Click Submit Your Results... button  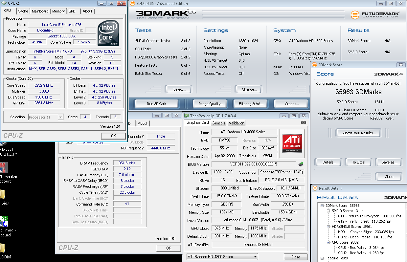pyautogui.click(x=358, y=133)
